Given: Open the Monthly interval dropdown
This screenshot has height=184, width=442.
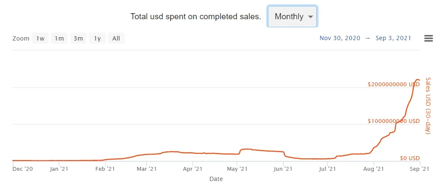Looking at the screenshot, I should (x=292, y=17).
